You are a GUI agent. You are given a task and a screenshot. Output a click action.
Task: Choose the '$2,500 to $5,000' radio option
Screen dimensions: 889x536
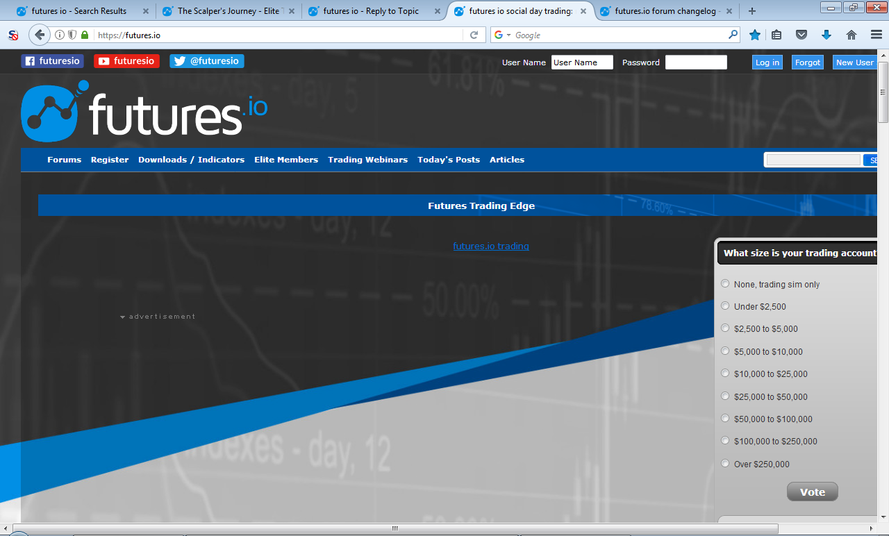click(x=725, y=328)
